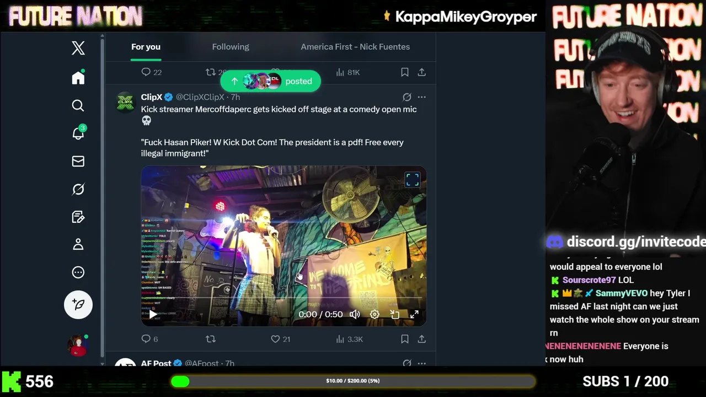Open the ClipX display name link
This screenshot has height=397, width=706.
[152, 97]
